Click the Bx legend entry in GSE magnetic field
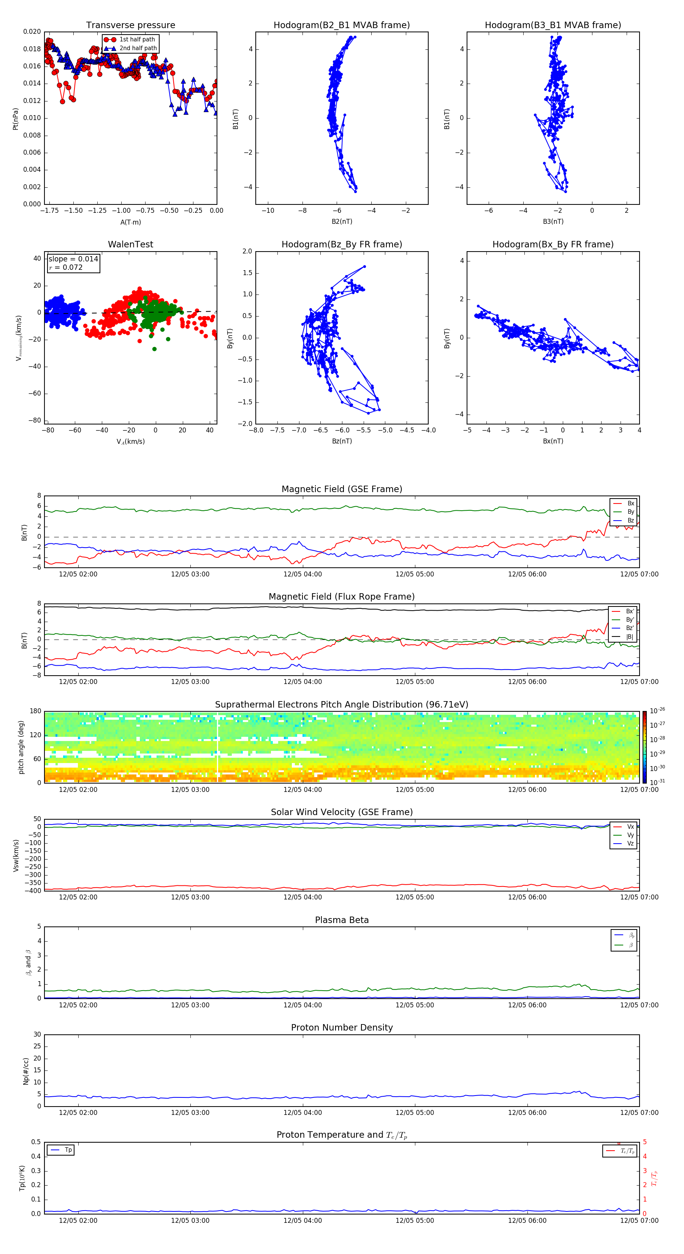The image size is (684, 1254). (x=624, y=503)
